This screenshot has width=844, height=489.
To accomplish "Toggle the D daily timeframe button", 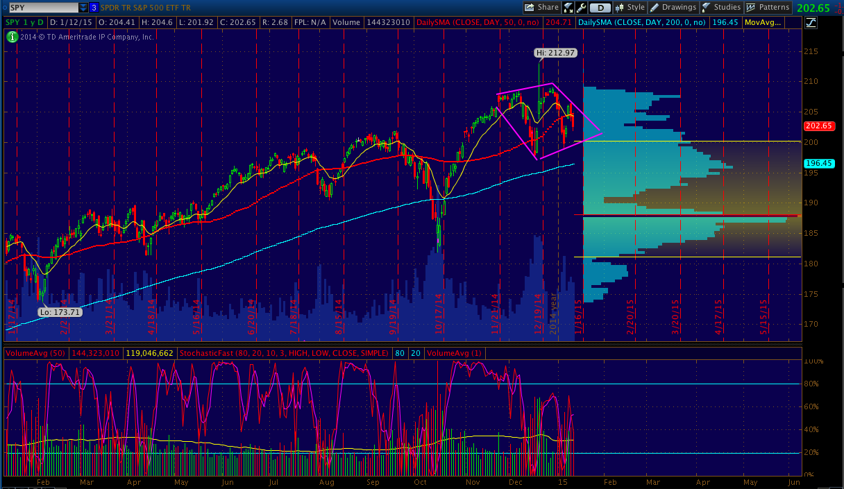I will click(x=600, y=8).
